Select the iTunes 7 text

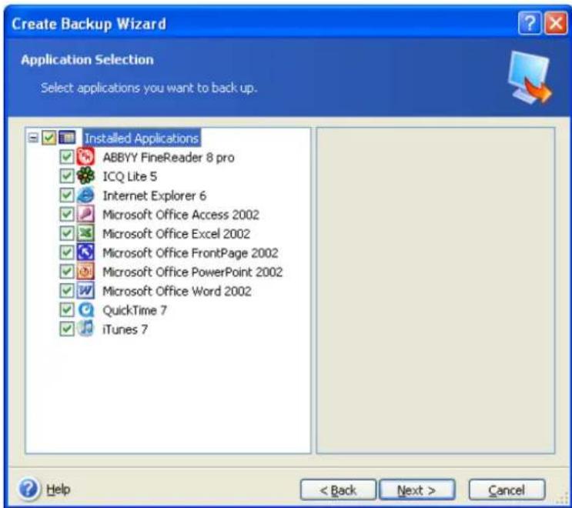click(x=125, y=329)
